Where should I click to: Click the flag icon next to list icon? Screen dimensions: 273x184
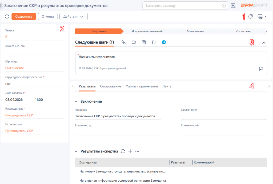coord(154,42)
